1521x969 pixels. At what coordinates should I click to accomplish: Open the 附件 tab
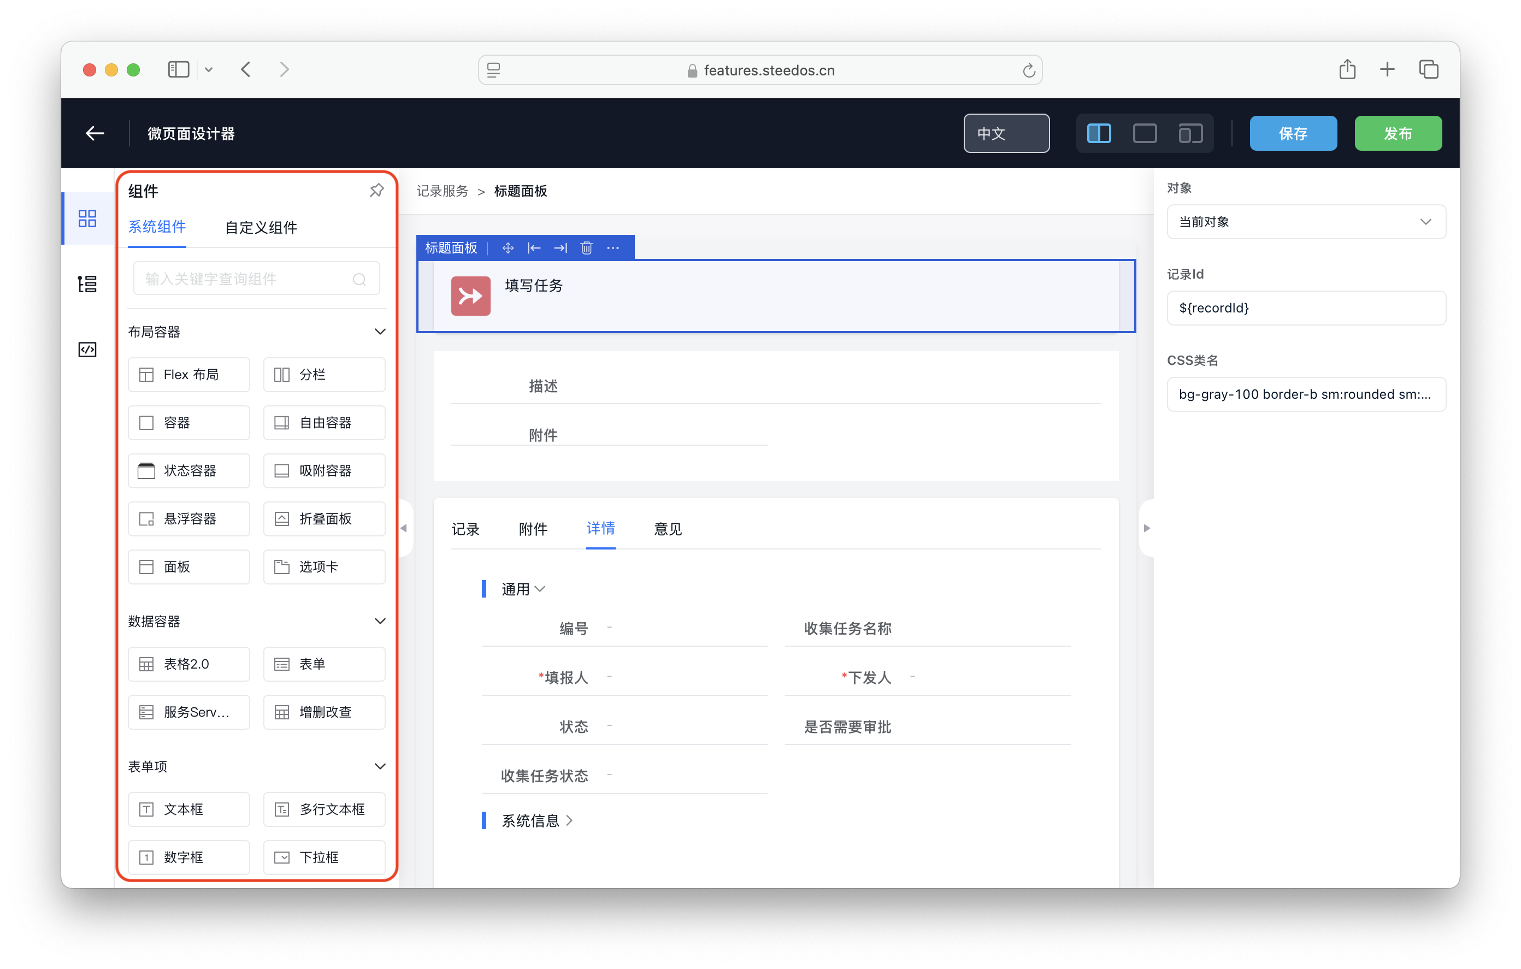pos(533,529)
